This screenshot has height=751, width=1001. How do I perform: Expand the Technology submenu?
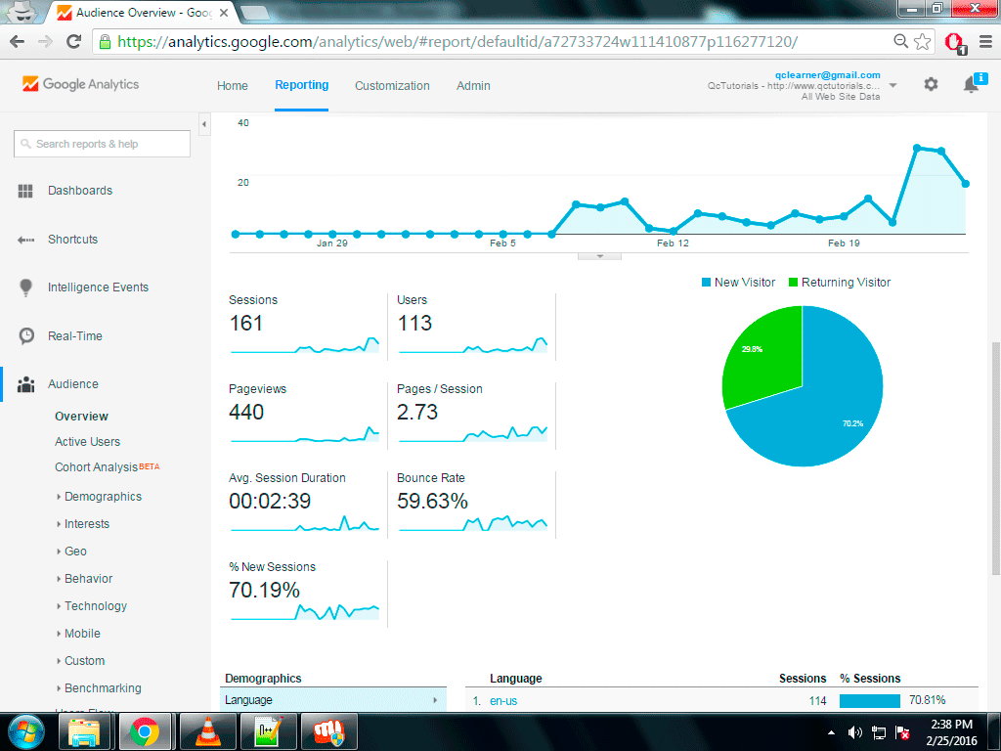[95, 606]
